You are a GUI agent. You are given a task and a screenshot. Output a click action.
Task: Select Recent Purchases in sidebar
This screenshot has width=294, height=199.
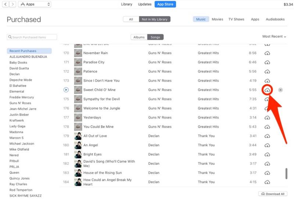coord(29,51)
